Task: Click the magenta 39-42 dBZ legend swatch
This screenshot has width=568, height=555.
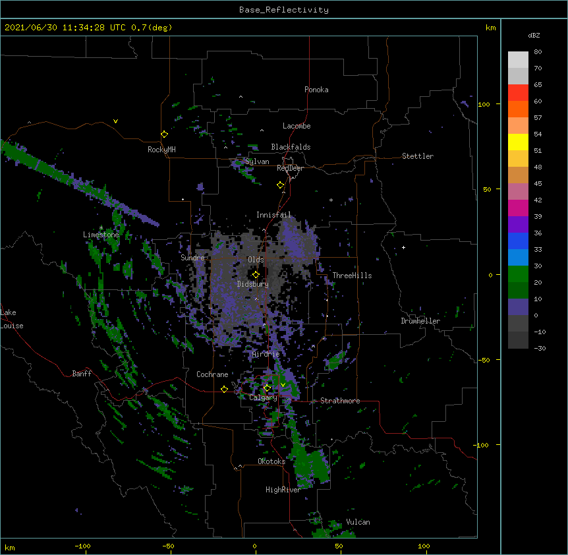Action: point(518,208)
